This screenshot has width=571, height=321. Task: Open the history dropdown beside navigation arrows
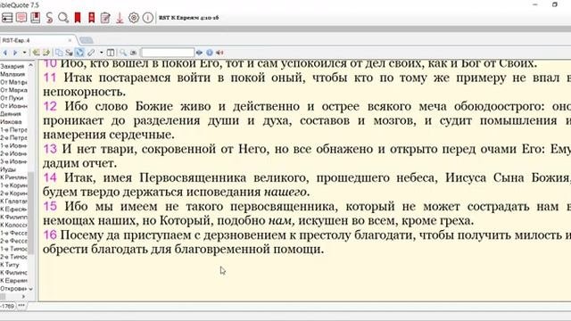[x=24, y=53]
